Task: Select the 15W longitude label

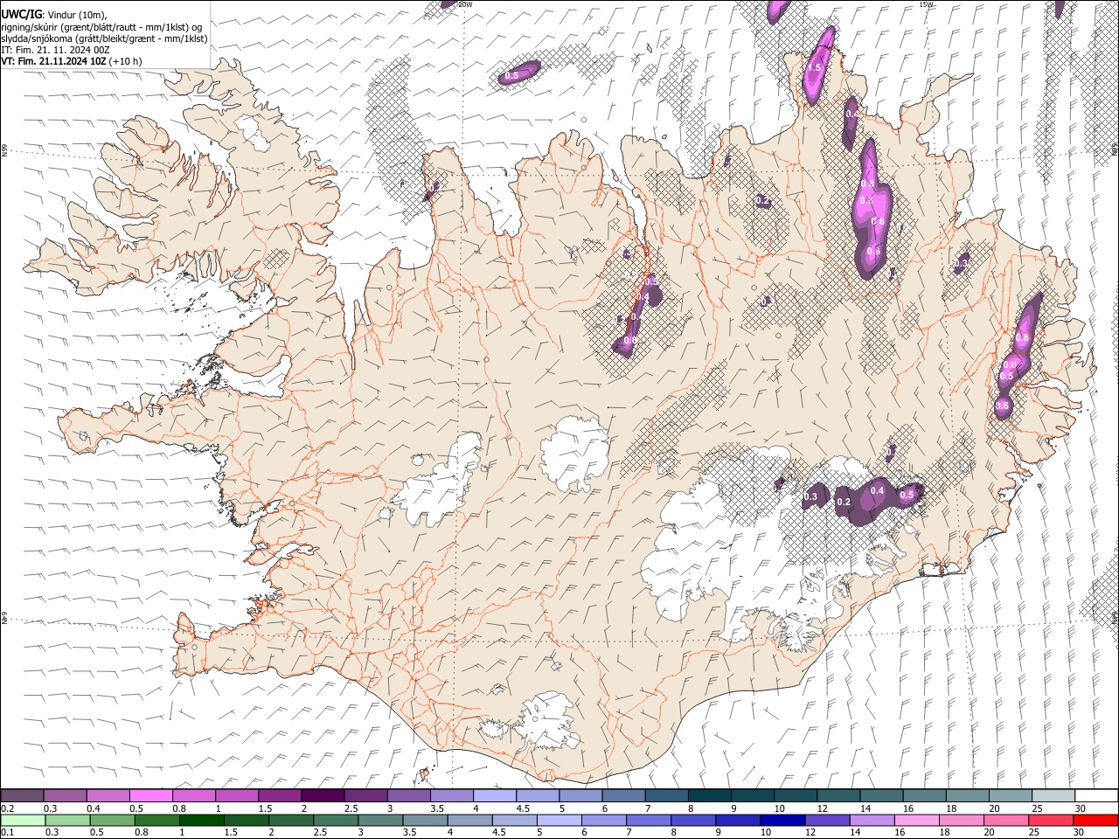Action: [926, 4]
